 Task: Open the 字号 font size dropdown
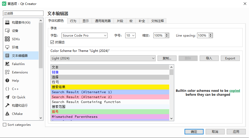130,35
